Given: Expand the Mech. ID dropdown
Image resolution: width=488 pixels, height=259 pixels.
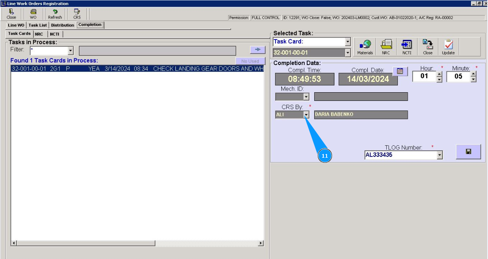Looking at the screenshot, I should 306,97.
